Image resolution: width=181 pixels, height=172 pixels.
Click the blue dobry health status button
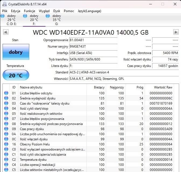pyautogui.click(x=16, y=52)
